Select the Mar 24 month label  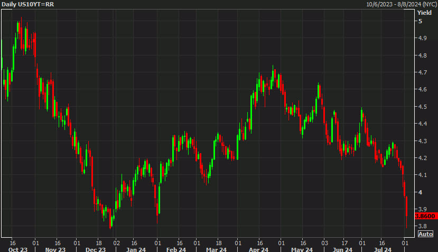[216, 249]
